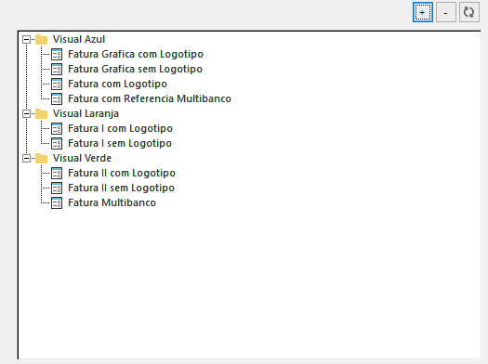Collapse the Visual Laranja folder node
The image size is (488, 364).
coord(26,114)
